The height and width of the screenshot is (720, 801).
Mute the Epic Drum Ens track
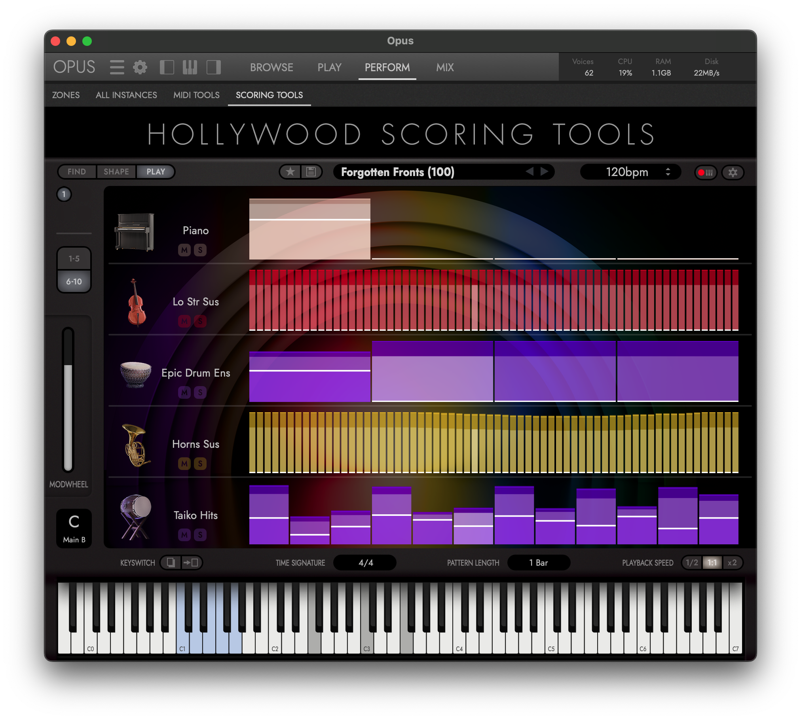pos(184,392)
